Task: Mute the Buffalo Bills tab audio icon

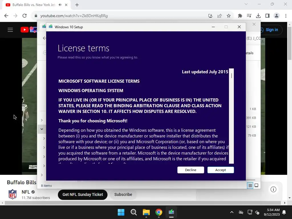Action: 60,5
